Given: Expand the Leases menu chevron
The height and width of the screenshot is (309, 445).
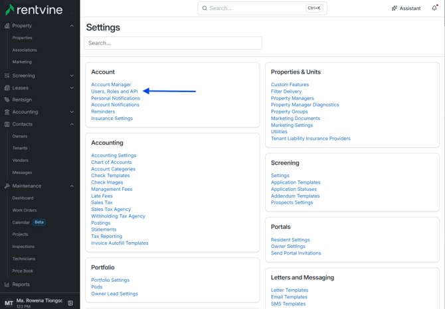Looking at the screenshot, I should [x=72, y=88].
